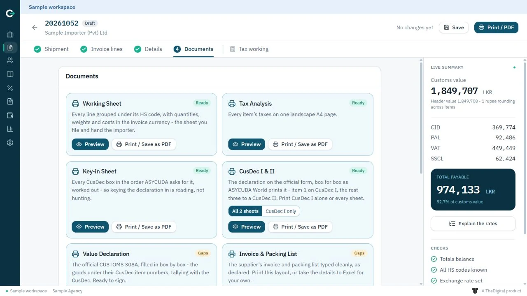Screen dimensions: 527x296
Task: Switch to the Shipment step tab
Action: coord(51,49)
